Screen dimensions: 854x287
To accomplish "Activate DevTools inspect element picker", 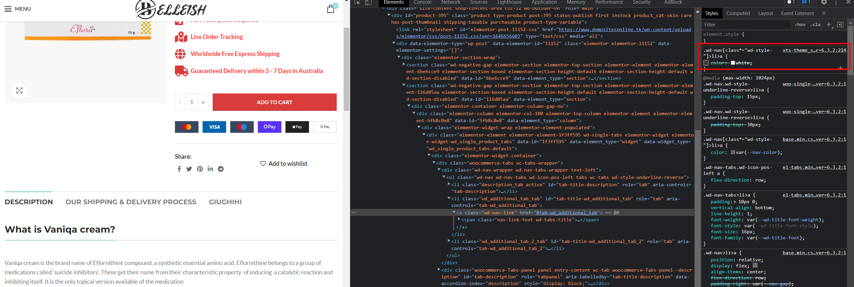I will (357, 2).
